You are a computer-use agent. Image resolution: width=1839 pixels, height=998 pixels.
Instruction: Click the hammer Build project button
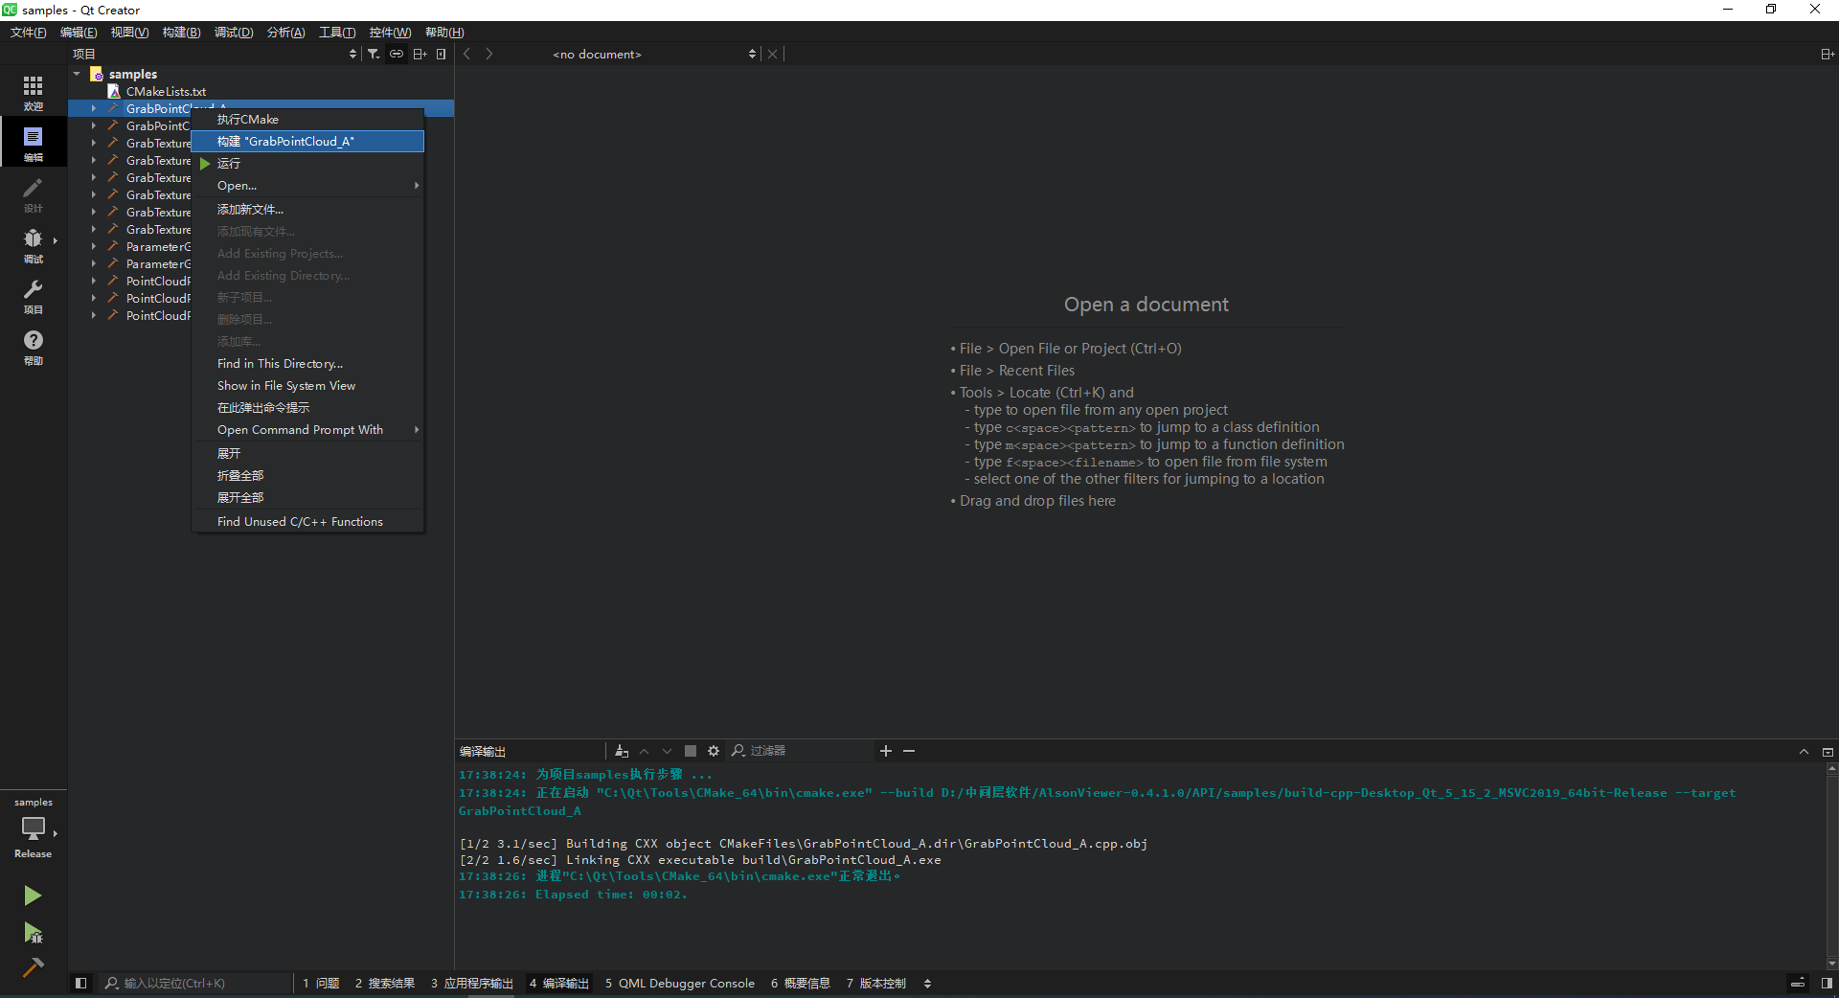point(33,967)
